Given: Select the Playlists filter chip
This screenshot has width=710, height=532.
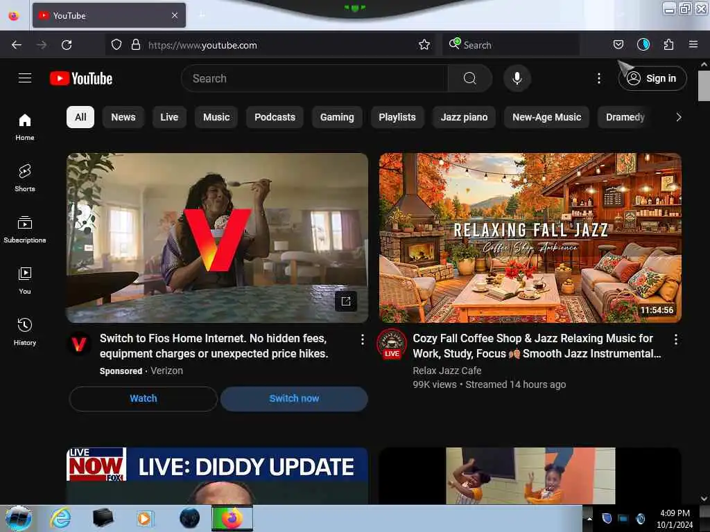Looking at the screenshot, I should tap(397, 117).
